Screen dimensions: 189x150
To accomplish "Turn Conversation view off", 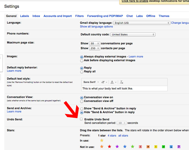I will (82, 101).
